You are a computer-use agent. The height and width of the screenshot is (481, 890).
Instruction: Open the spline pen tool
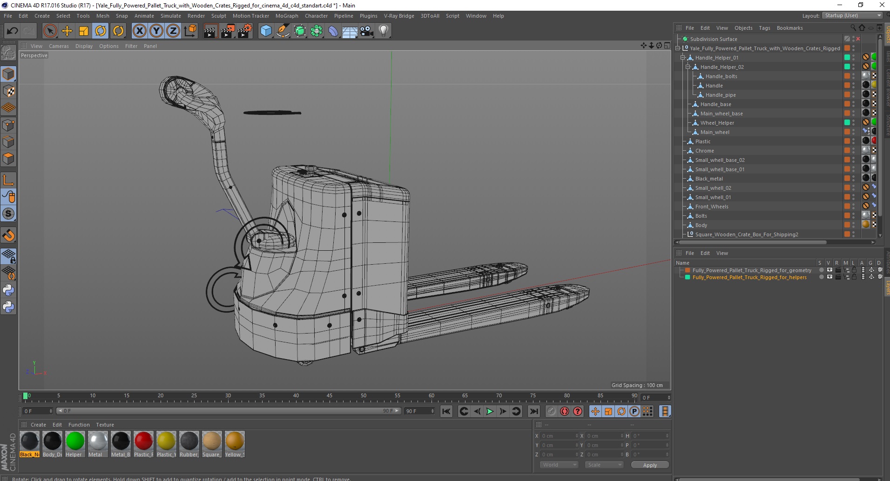click(x=283, y=31)
